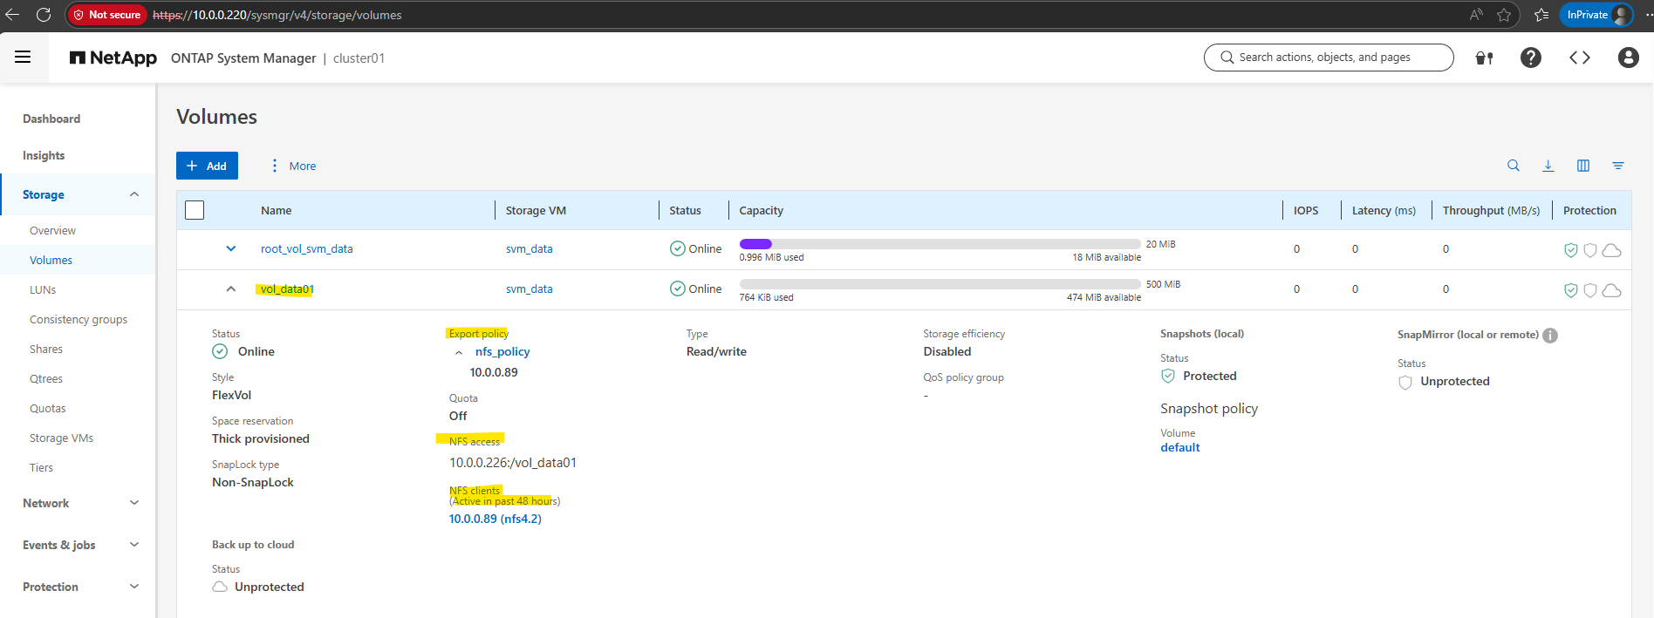Open Tiers in the sidebar
The width and height of the screenshot is (1654, 618).
pos(41,467)
